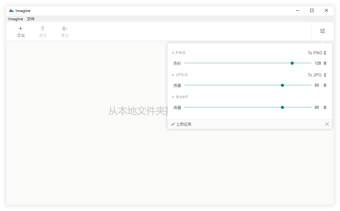The width and height of the screenshot is (340, 211).
Task: Click the WebP quality stepper arrows
Action: point(325,107)
